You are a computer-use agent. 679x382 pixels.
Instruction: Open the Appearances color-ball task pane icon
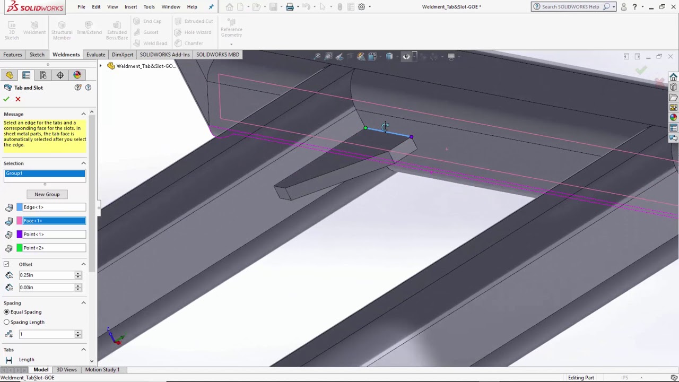(x=673, y=118)
